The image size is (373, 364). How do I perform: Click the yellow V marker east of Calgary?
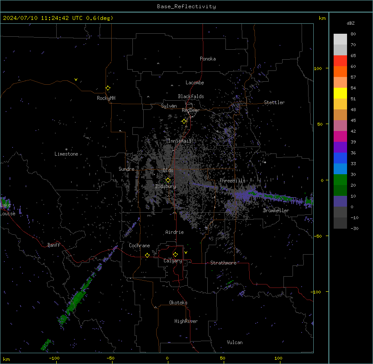(186, 252)
